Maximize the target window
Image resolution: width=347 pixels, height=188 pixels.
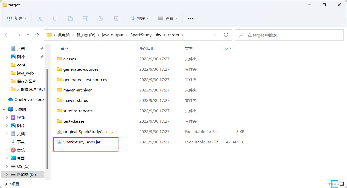[x=324, y=5]
